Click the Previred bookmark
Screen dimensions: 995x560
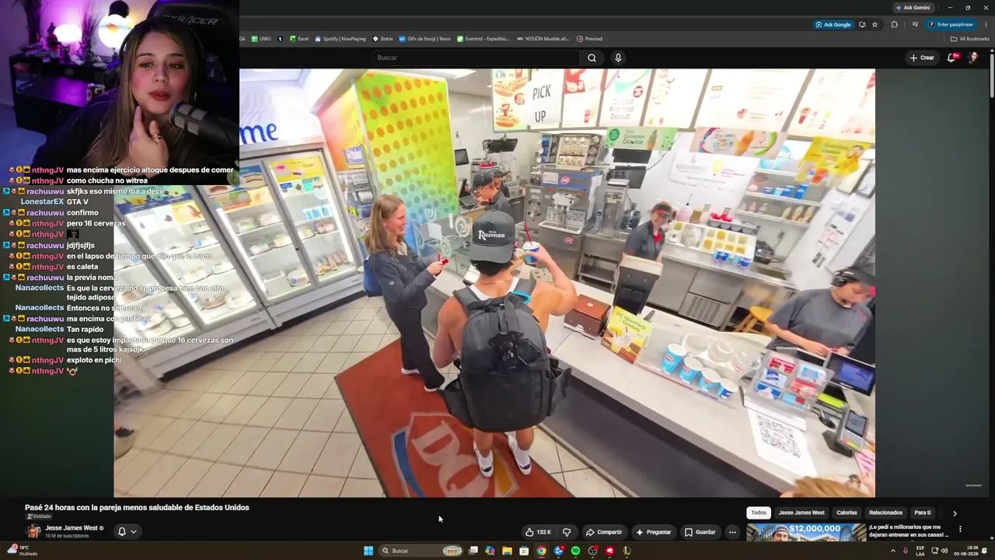point(589,39)
